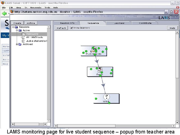This screenshot has width=180, height=135.
Task: Select the Sequence tab
Action: pyautogui.click(x=93, y=23)
